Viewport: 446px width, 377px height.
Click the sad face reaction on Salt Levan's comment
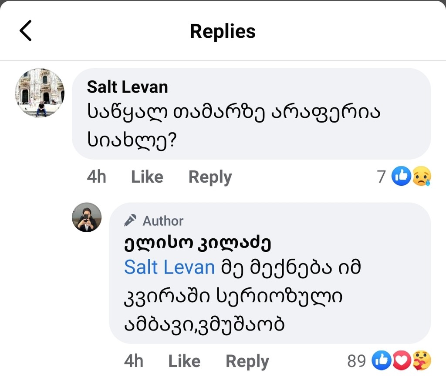[421, 177]
